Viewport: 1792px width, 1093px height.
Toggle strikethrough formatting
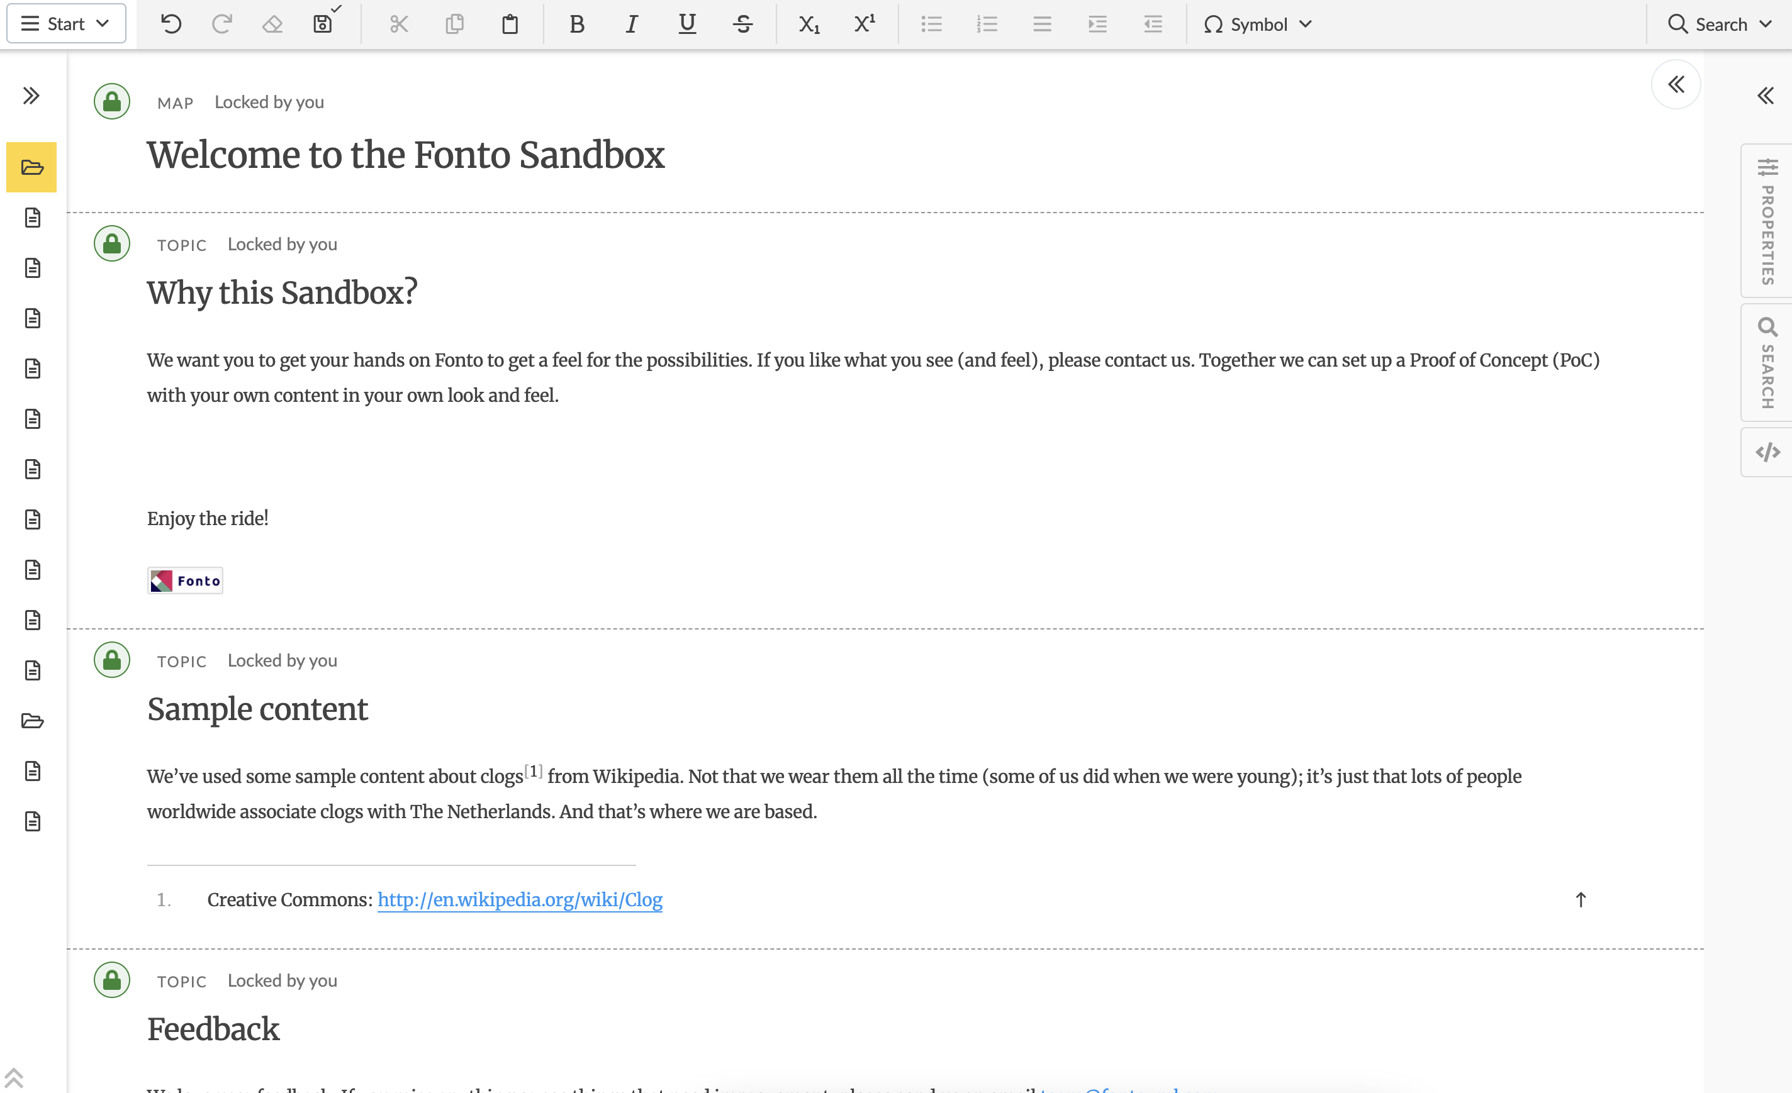(743, 24)
